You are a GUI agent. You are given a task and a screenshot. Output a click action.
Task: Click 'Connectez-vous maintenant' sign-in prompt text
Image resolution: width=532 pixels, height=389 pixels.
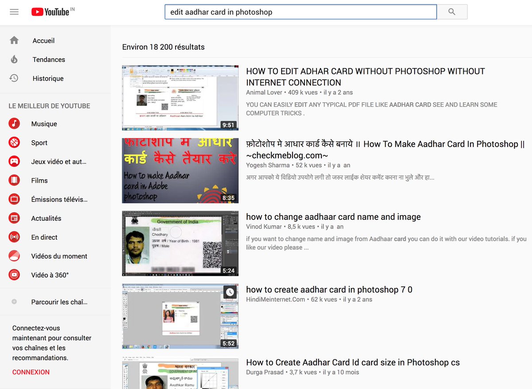click(52, 343)
